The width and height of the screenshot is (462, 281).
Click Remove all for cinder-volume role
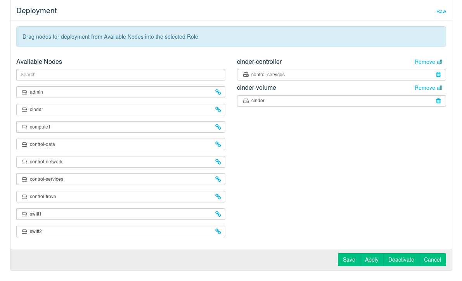(x=428, y=88)
